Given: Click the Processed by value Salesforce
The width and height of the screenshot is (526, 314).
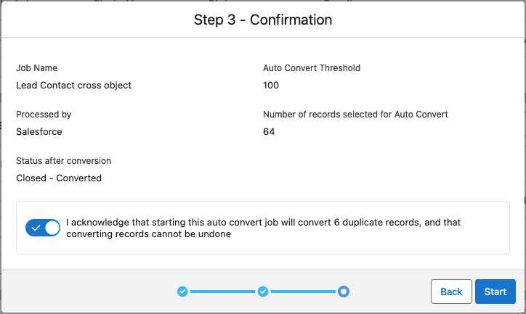Looking at the screenshot, I should click(39, 131).
